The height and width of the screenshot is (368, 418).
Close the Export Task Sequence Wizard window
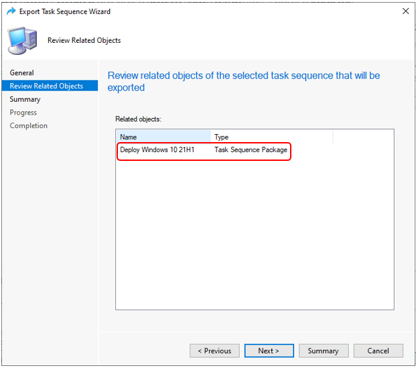coord(405,11)
